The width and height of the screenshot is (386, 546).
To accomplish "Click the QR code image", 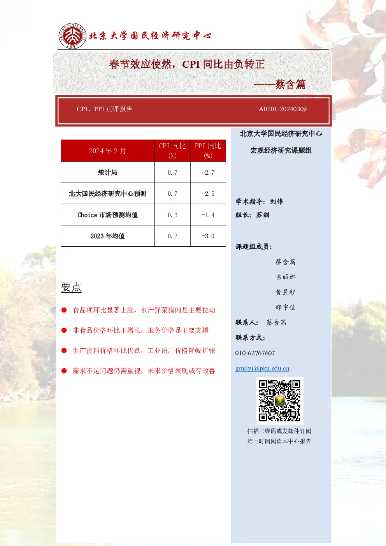I will tap(280, 400).
